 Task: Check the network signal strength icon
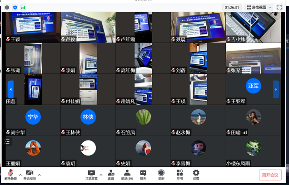(23, 8)
